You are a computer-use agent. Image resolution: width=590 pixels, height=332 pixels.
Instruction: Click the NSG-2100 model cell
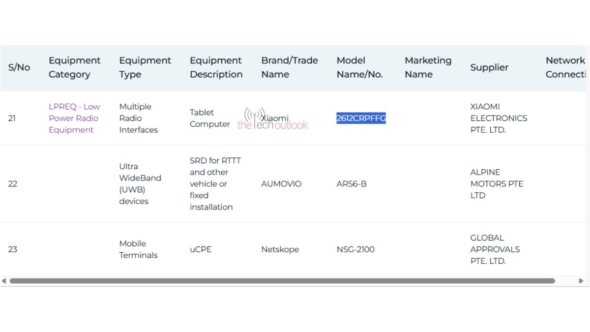(x=355, y=249)
